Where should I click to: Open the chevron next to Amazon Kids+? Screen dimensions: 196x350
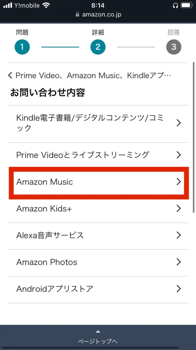(179, 208)
